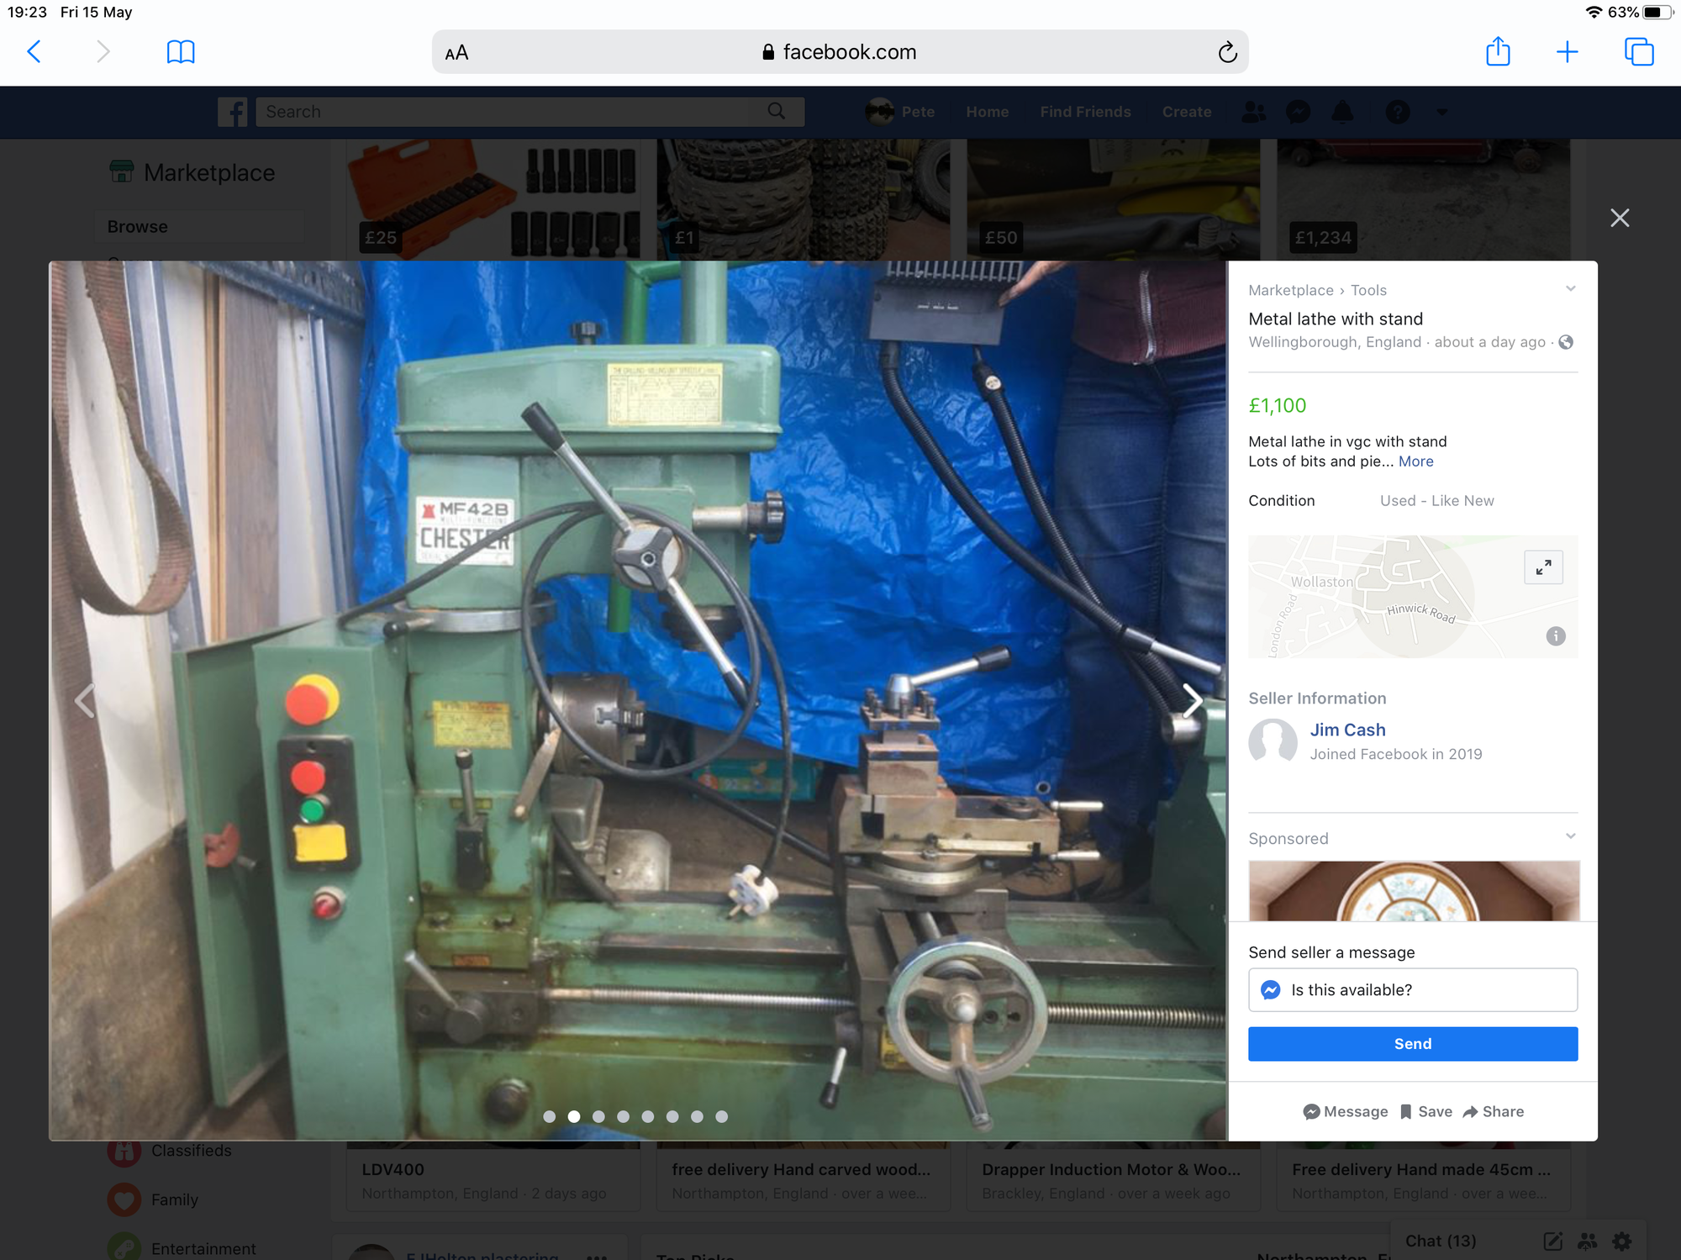
Task: Reload the facebook.com page
Action: tap(1227, 53)
